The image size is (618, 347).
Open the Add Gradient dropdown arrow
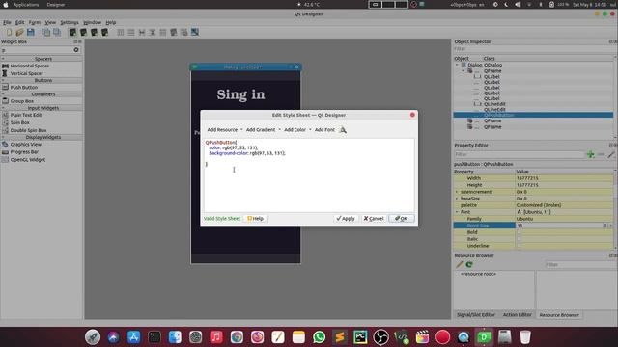(x=279, y=130)
